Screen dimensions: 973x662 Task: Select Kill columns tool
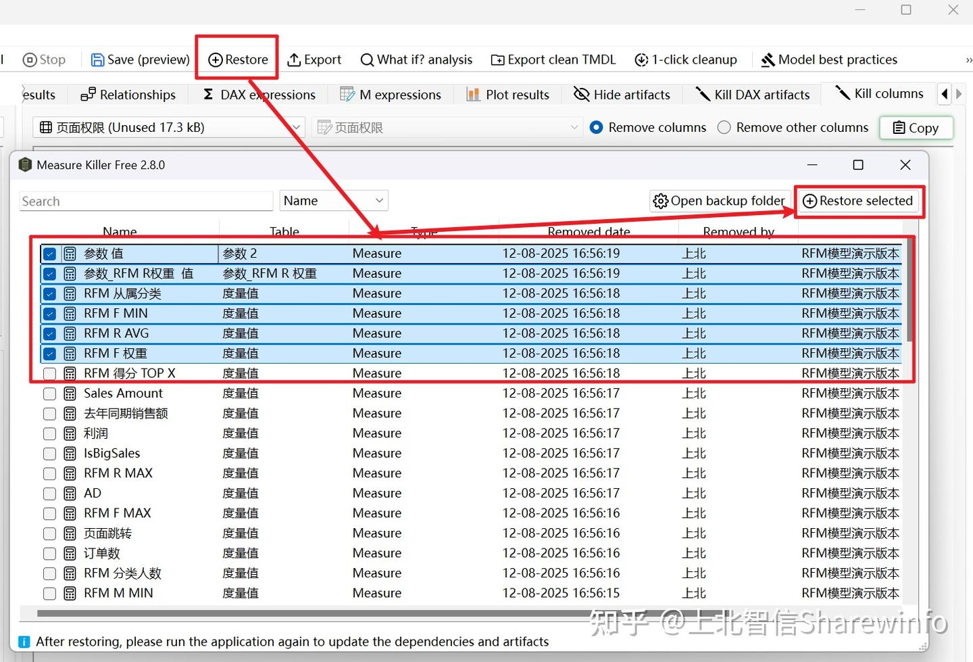pos(878,93)
